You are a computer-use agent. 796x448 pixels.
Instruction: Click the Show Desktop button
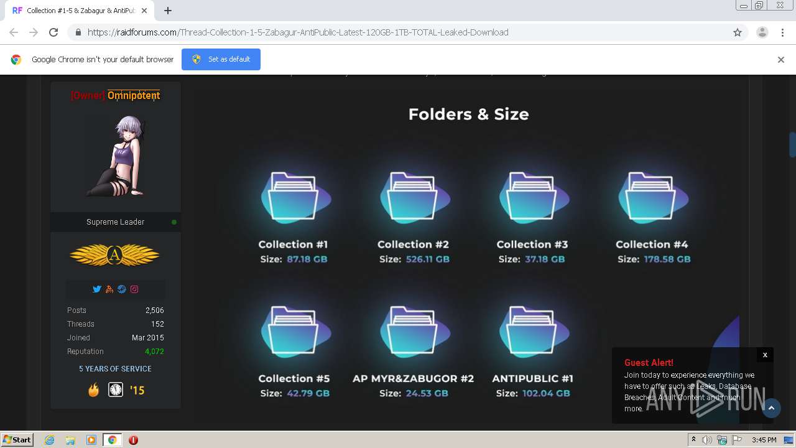pyautogui.click(x=789, y=440)
